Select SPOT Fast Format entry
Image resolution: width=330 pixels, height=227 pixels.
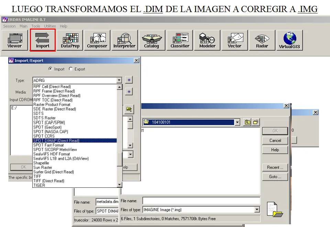click(75, 145)
